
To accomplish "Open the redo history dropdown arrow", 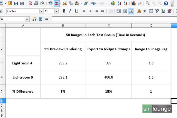I will (x=107, y=3).
